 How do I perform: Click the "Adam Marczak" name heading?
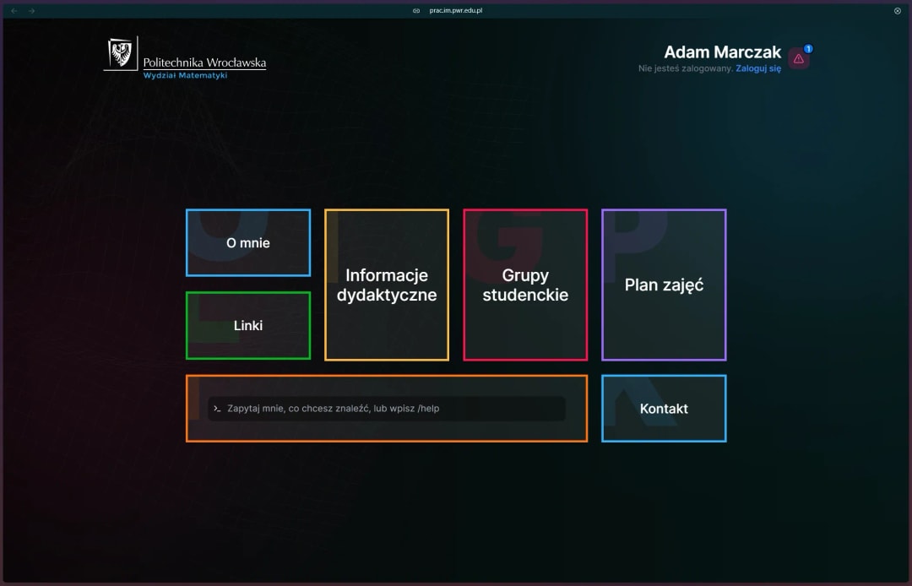pos(722,52)
